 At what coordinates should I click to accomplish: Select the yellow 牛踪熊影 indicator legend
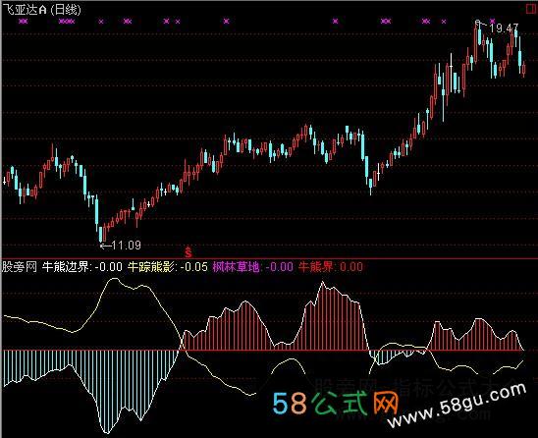tap(168, 267)
